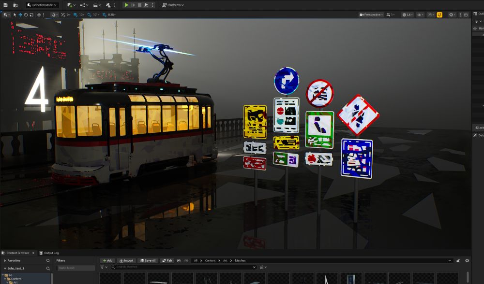Toggle world/local coordinate space globe icon
Image resolution: width=484 pixels, height=284 pixels.
point(39,15)
